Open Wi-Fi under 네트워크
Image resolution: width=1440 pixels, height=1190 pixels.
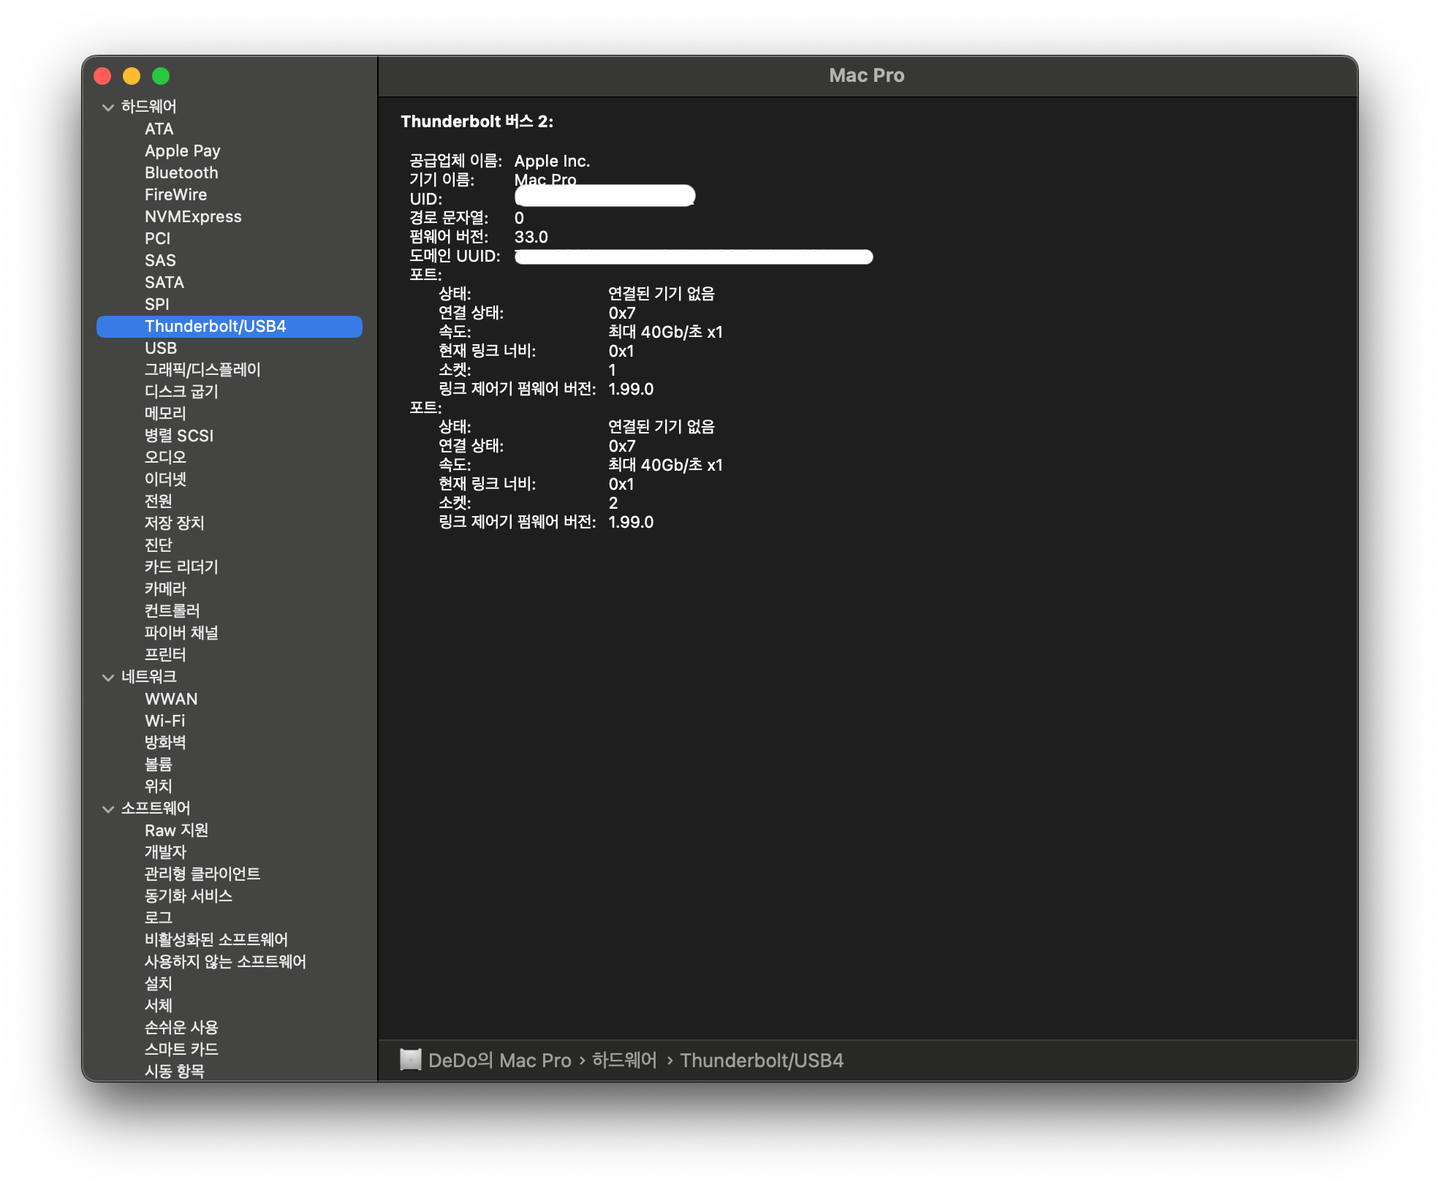pos(165,721)
